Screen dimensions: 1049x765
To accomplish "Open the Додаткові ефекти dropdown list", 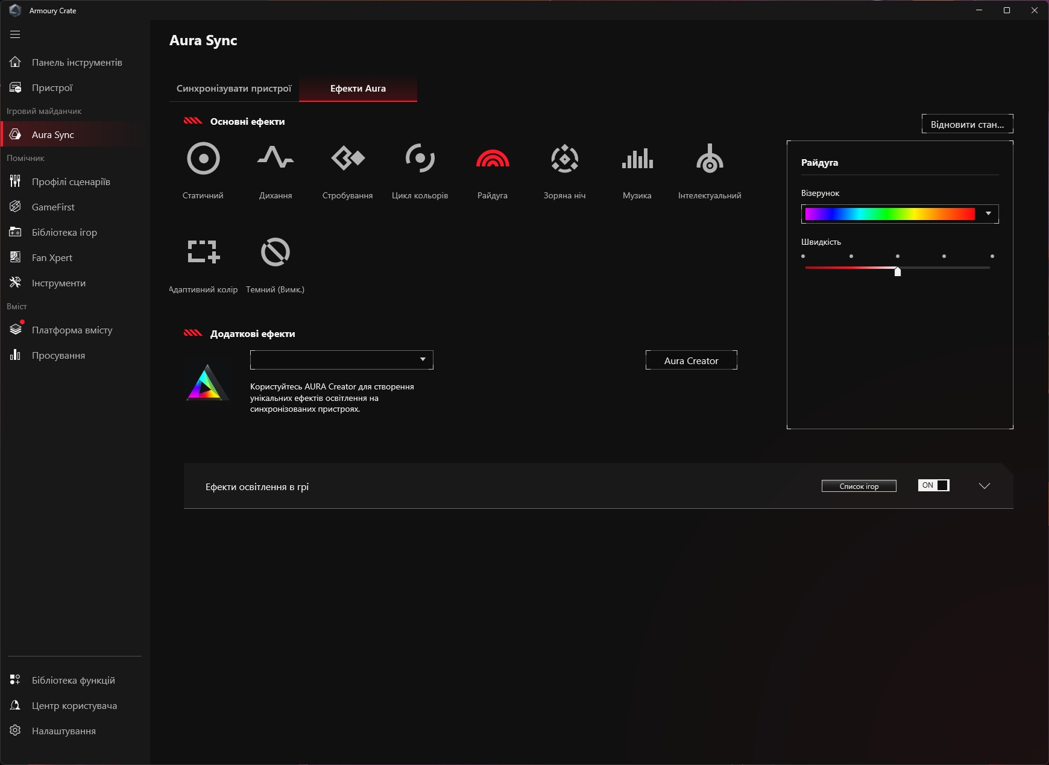I will click(x=342, y=360).
